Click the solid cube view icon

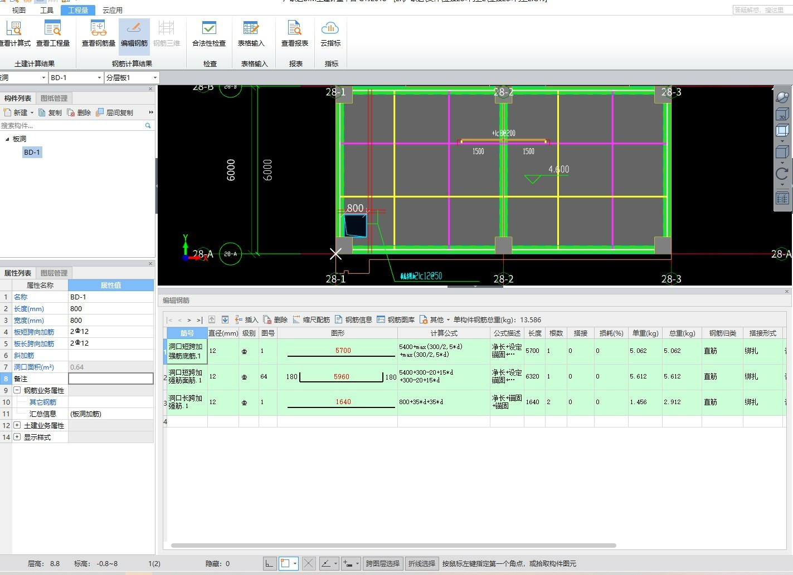tap(782, 152)
